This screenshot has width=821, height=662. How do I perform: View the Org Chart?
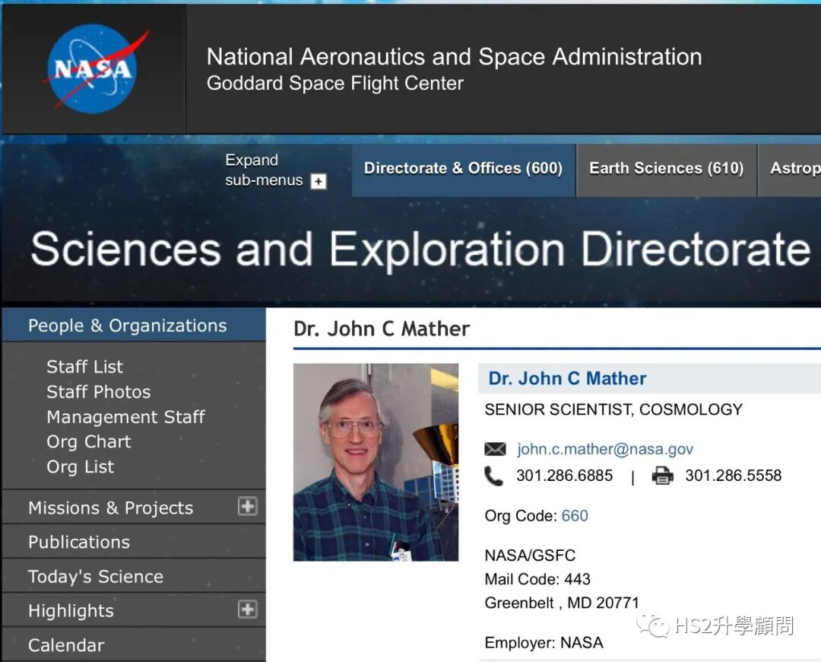88,442
